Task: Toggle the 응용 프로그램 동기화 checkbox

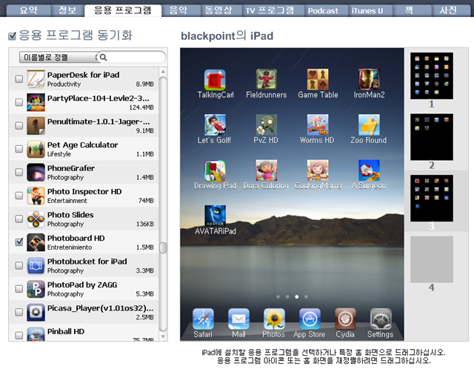Action: pos(12,36)
